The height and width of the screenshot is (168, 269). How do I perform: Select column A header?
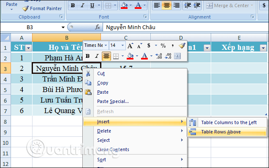click(x=22, y=38)
